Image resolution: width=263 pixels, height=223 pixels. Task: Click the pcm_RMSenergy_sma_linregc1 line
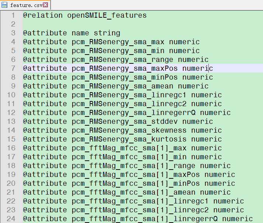coord(122,95)
